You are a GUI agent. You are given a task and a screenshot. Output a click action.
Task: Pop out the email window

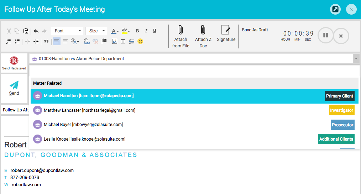[x=335, y=10]
